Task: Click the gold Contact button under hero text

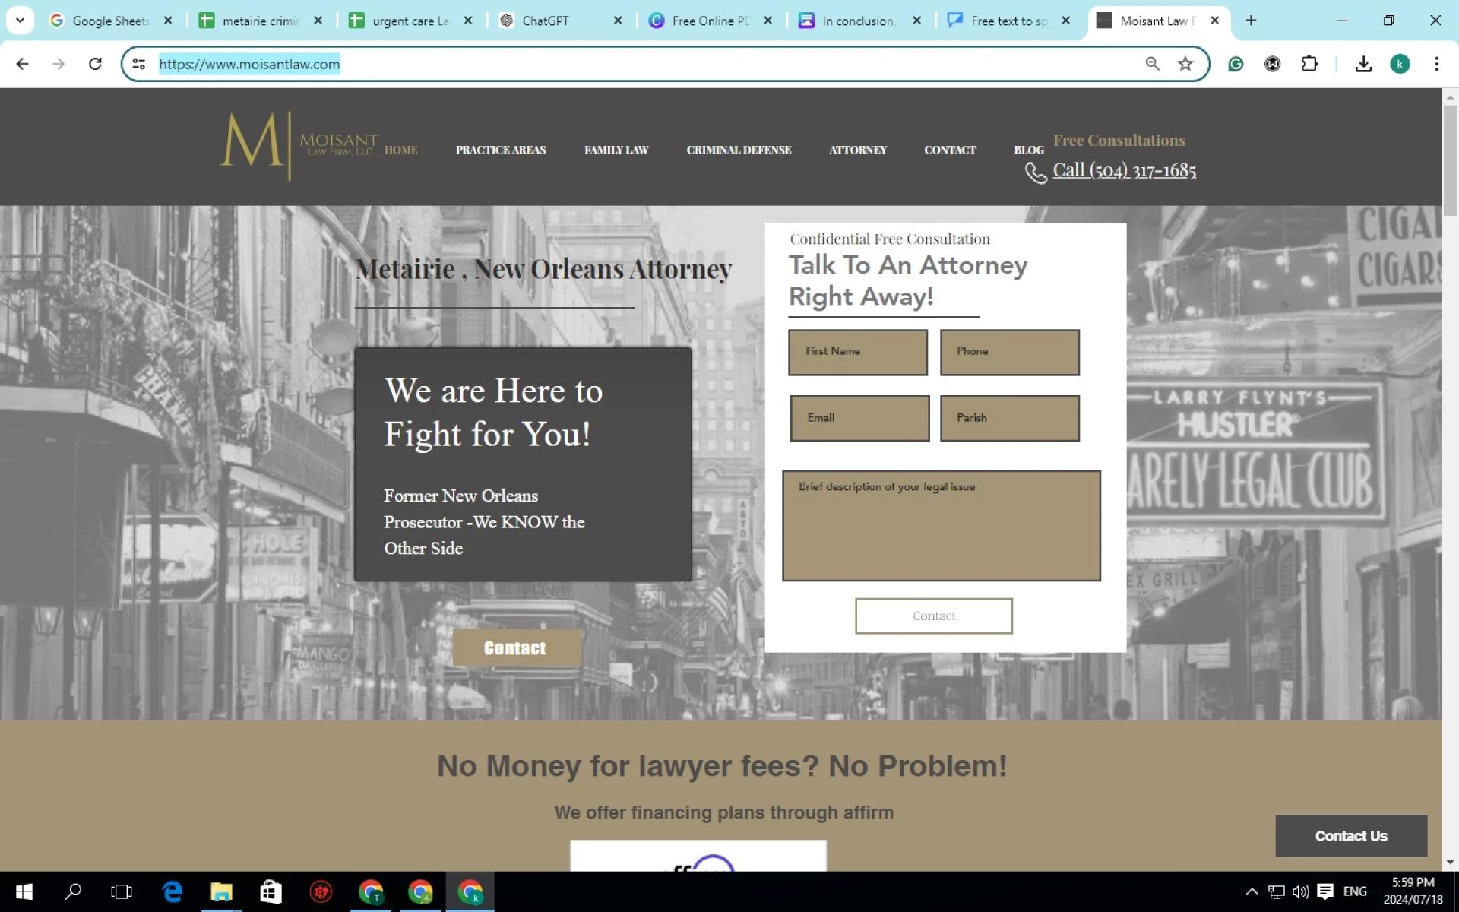Action: 515,648
